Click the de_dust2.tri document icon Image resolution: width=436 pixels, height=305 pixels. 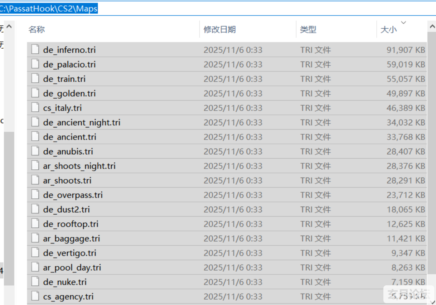point(35,209)
